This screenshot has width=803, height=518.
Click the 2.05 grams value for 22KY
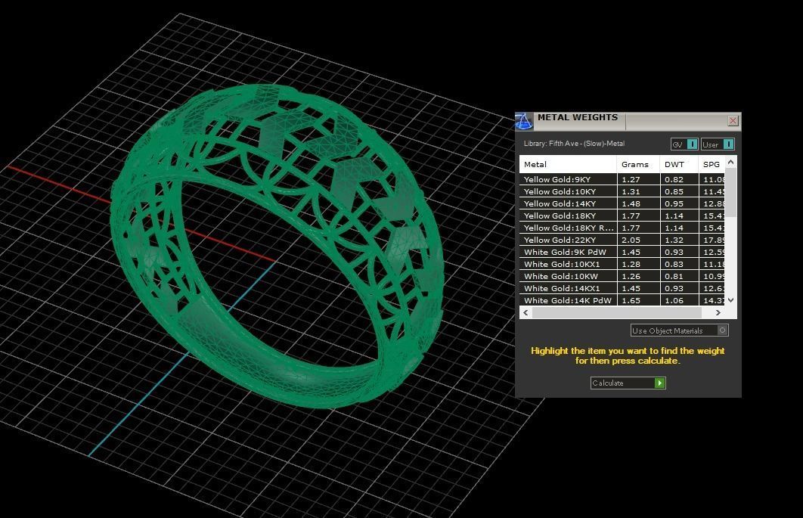tap(631, 240)
